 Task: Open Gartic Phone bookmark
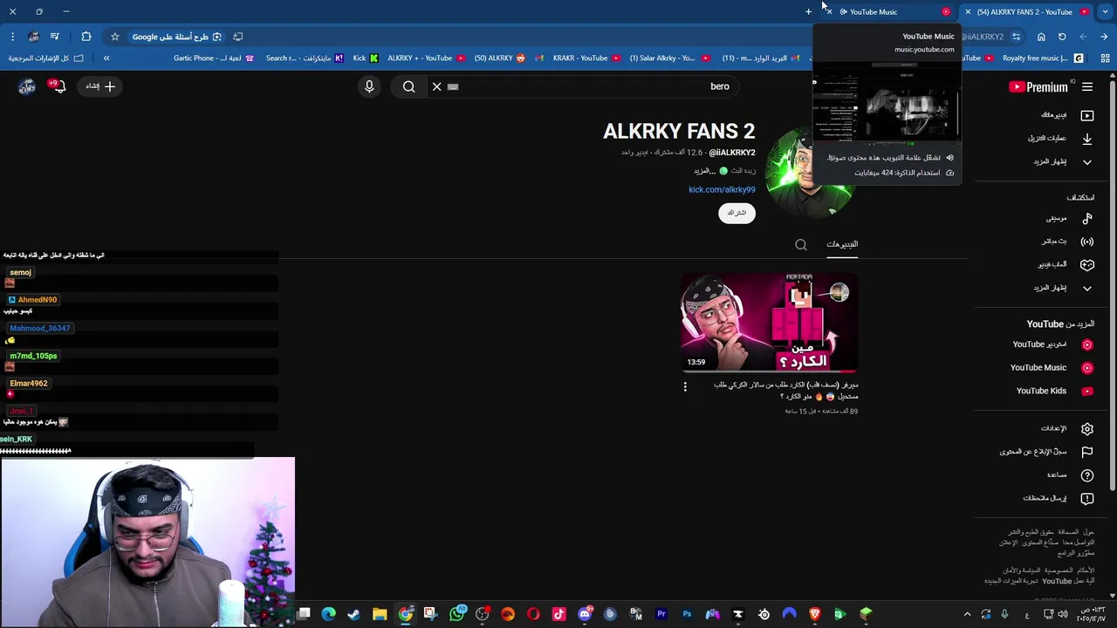coord(213,58)
